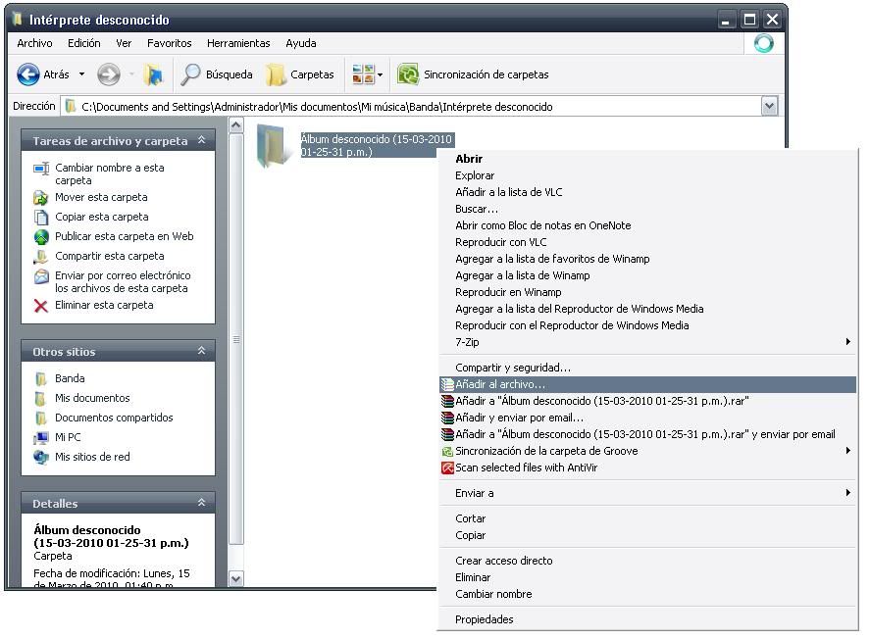870x640 pixels.
Task: Click the sidebar scrollbar down arrow
Action: point(235,578)
